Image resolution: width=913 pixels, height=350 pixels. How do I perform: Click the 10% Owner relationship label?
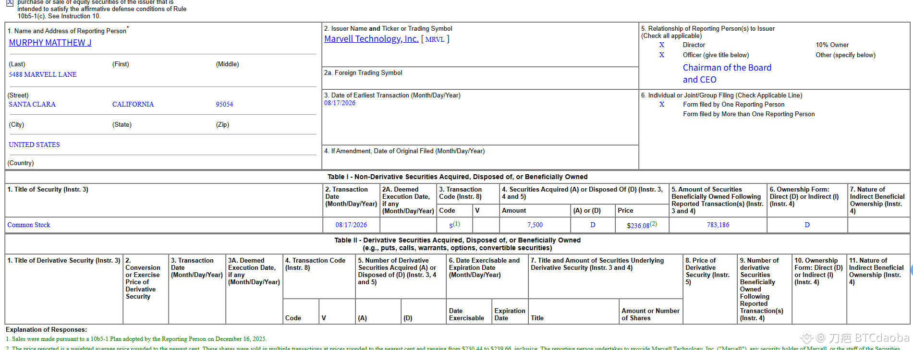tap(832, 45)
